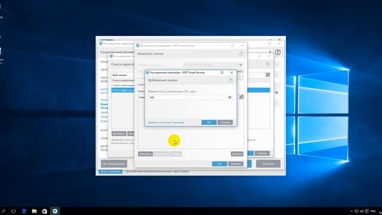Show hidden tray icons chevron
Screen dimensions: 382x215
coord(352,211)
